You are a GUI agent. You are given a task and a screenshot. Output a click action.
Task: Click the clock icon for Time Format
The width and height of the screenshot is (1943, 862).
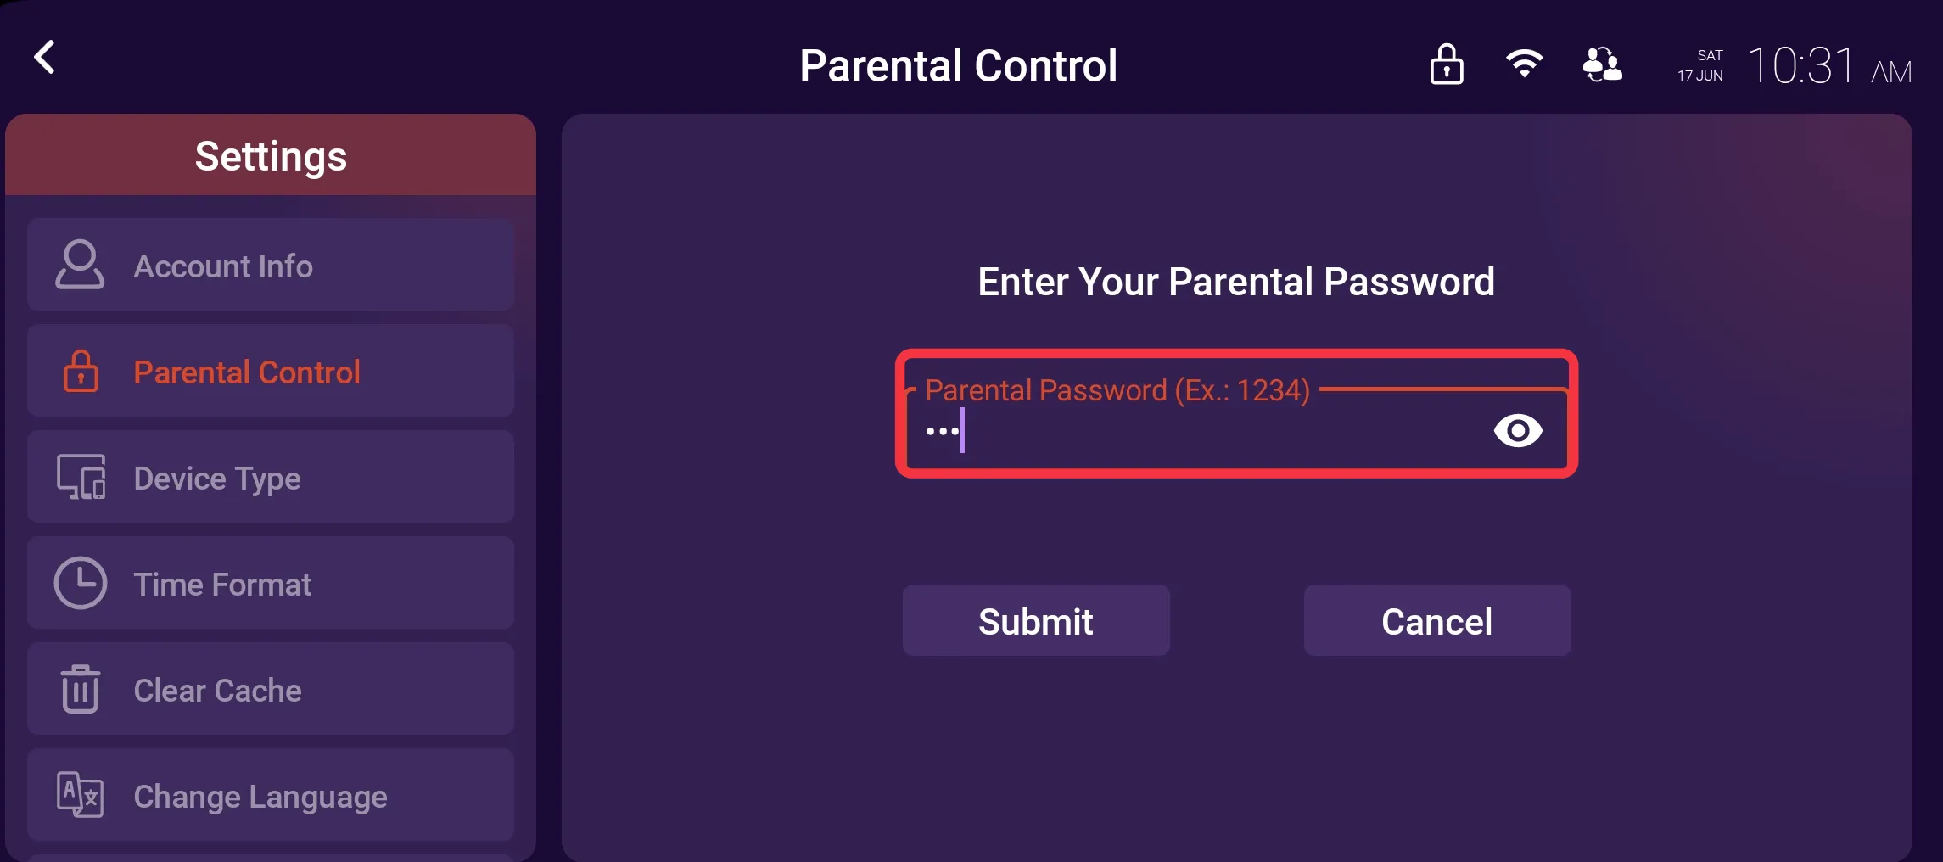tap(81, 583)
